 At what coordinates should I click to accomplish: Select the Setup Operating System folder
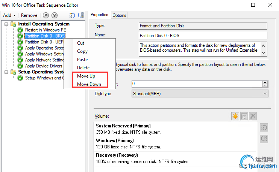[41, 72]
